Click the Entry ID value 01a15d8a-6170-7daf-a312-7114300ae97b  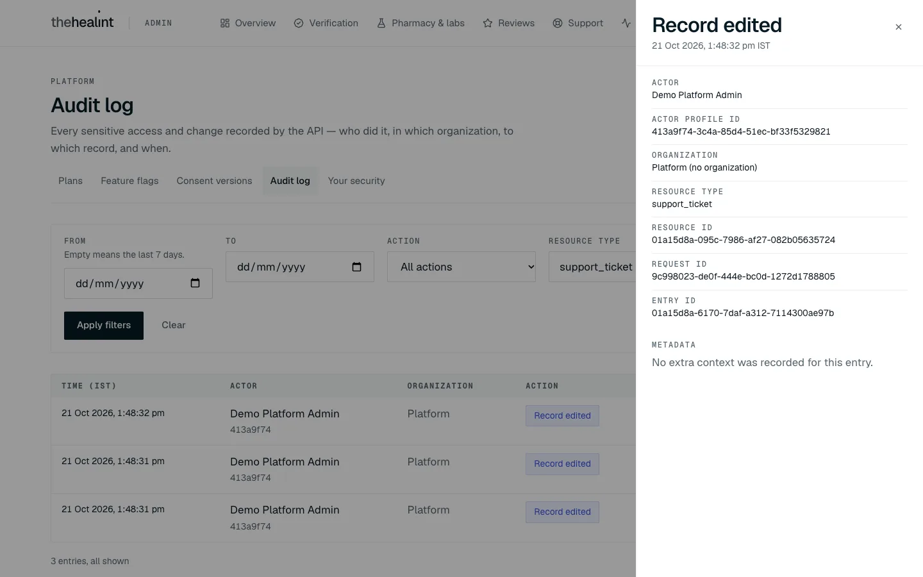pyautogui.click(x=743, y=313)
